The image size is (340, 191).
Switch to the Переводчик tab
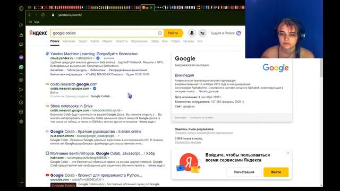click(139, 41)
